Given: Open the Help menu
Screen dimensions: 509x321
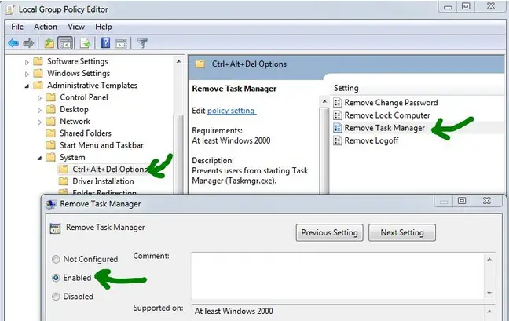Looking at the screenshot, I should click(x=104, y=27).
